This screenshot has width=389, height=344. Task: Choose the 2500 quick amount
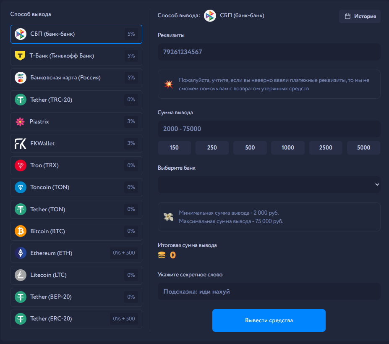tap(326, 147)
